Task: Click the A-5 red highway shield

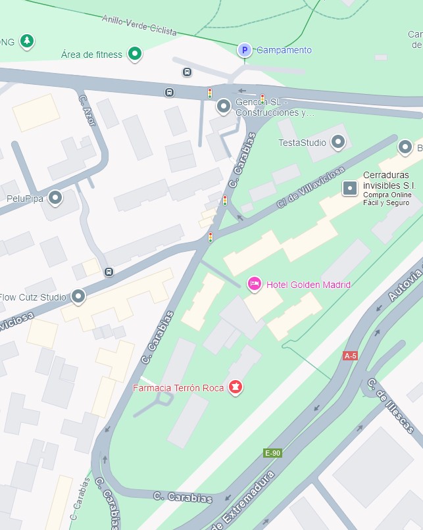Action: pyautogui.click(x=350, y=356)
